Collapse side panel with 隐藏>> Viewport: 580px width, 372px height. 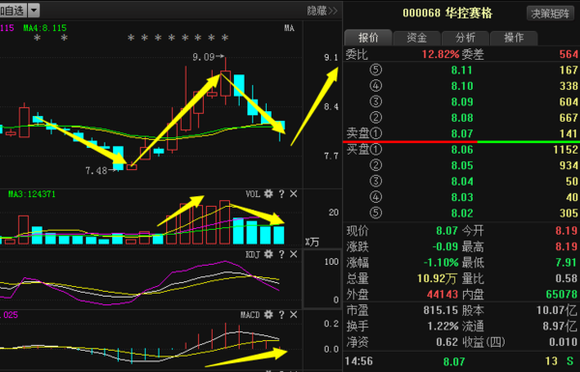pyautogui.click(x=322, y=11)
